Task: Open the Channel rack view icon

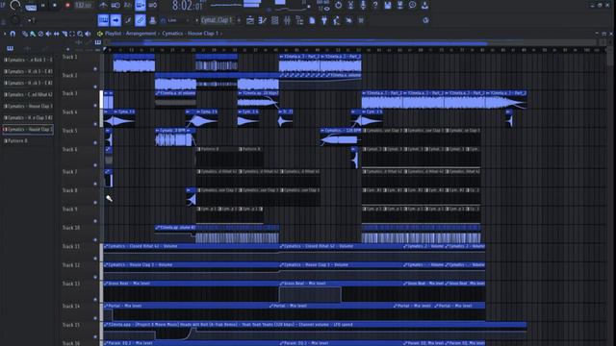Action: point(274,20)
